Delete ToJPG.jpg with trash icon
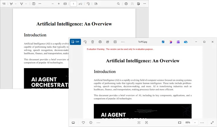This screenshot has height=127, width=217. (x=93, y=42)
